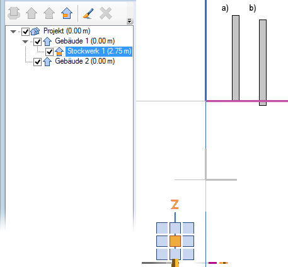Click the paintbrush edit icon
The image size is (288, 267).
click(x=88, y=14)
